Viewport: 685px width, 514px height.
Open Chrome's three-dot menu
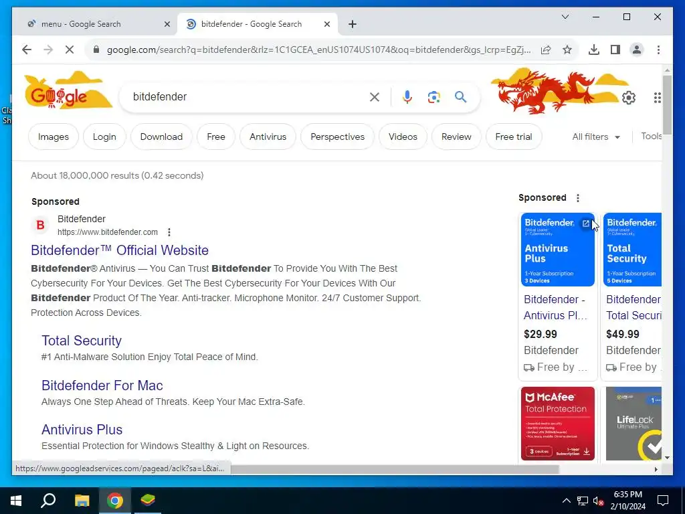point(658,50)
